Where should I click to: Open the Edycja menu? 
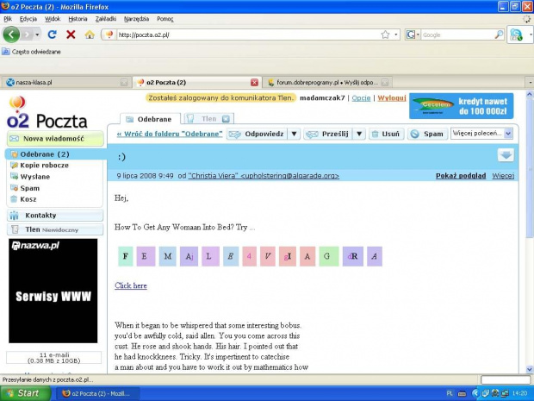pyautogui.click(x=28, y=19)
